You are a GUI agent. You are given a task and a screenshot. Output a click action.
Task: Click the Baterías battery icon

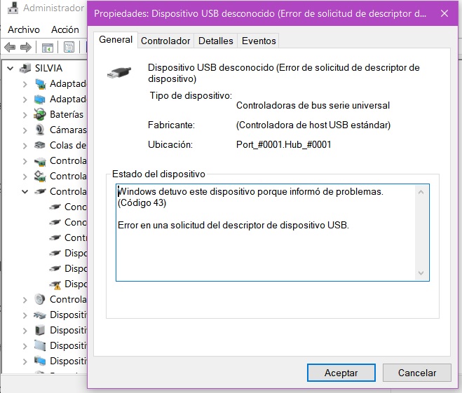(41, 114)
